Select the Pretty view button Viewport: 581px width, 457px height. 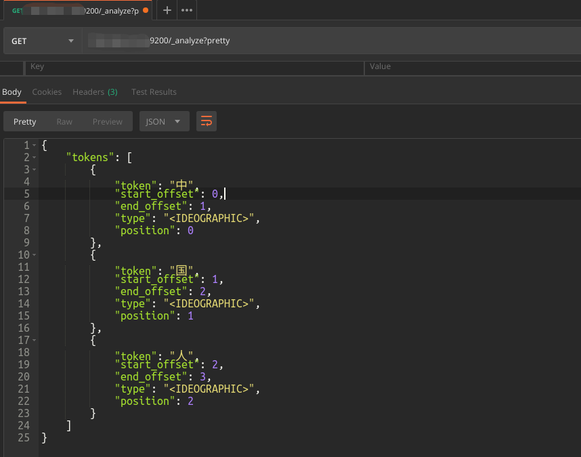point(25,121)
